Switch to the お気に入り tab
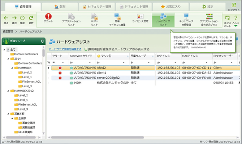 pos(171,6)
